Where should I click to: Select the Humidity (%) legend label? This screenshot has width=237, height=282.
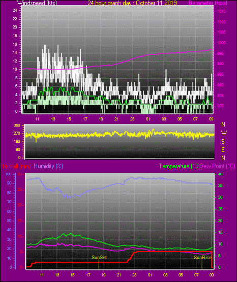(x=48, y=166)
